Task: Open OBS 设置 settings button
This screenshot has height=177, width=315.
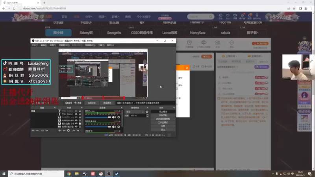Action: [163, 126]
